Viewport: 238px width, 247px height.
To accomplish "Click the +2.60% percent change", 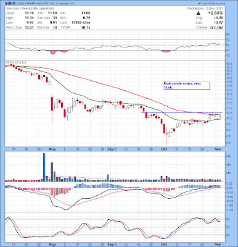I will [215, 13].
